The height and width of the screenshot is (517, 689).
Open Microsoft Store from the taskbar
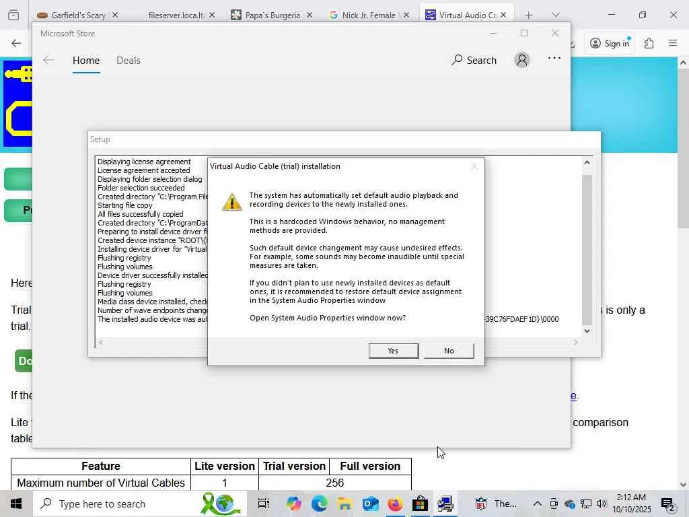tap(420, 504)
